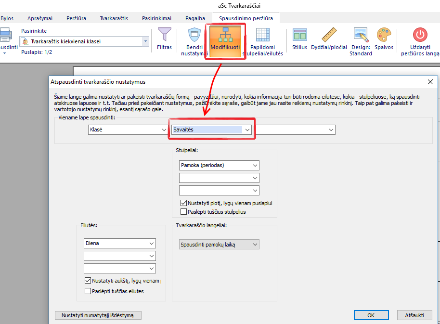Enable Paslėpti tuščius stulpelius checkbox
Screen dimensions: 440x324
[183, 212]
